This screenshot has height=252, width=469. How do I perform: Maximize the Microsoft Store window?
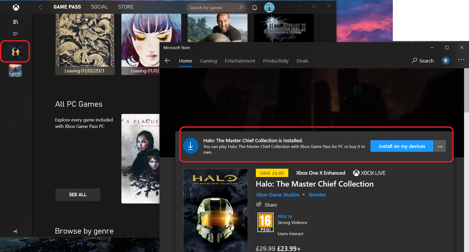click(x=447, y=47)
